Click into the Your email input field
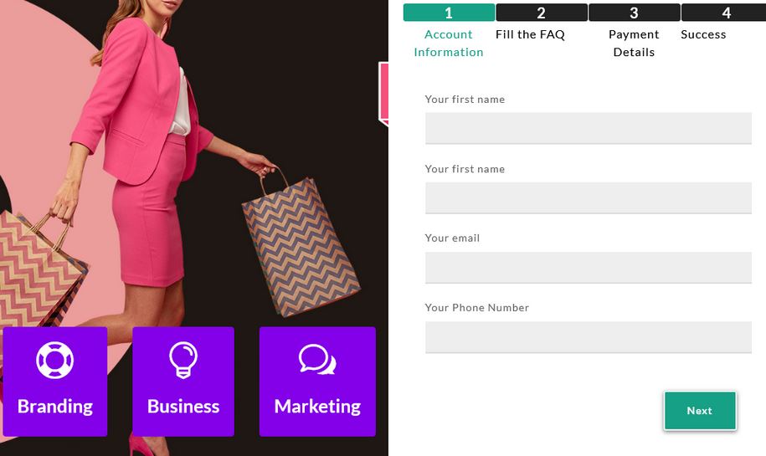766x456 pixels. tap(589, 268)
